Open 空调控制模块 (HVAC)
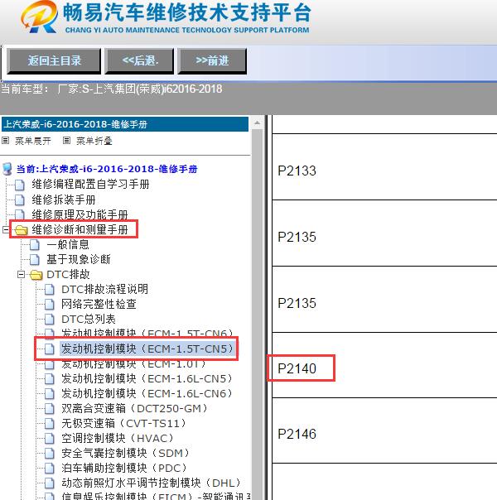Screen dimensions: 497x500 tap(118, 439)
